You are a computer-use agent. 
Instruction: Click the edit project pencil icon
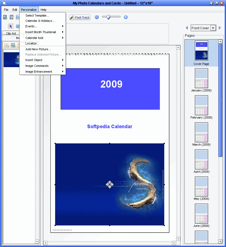pyautogui.click(x=12, y=17)
